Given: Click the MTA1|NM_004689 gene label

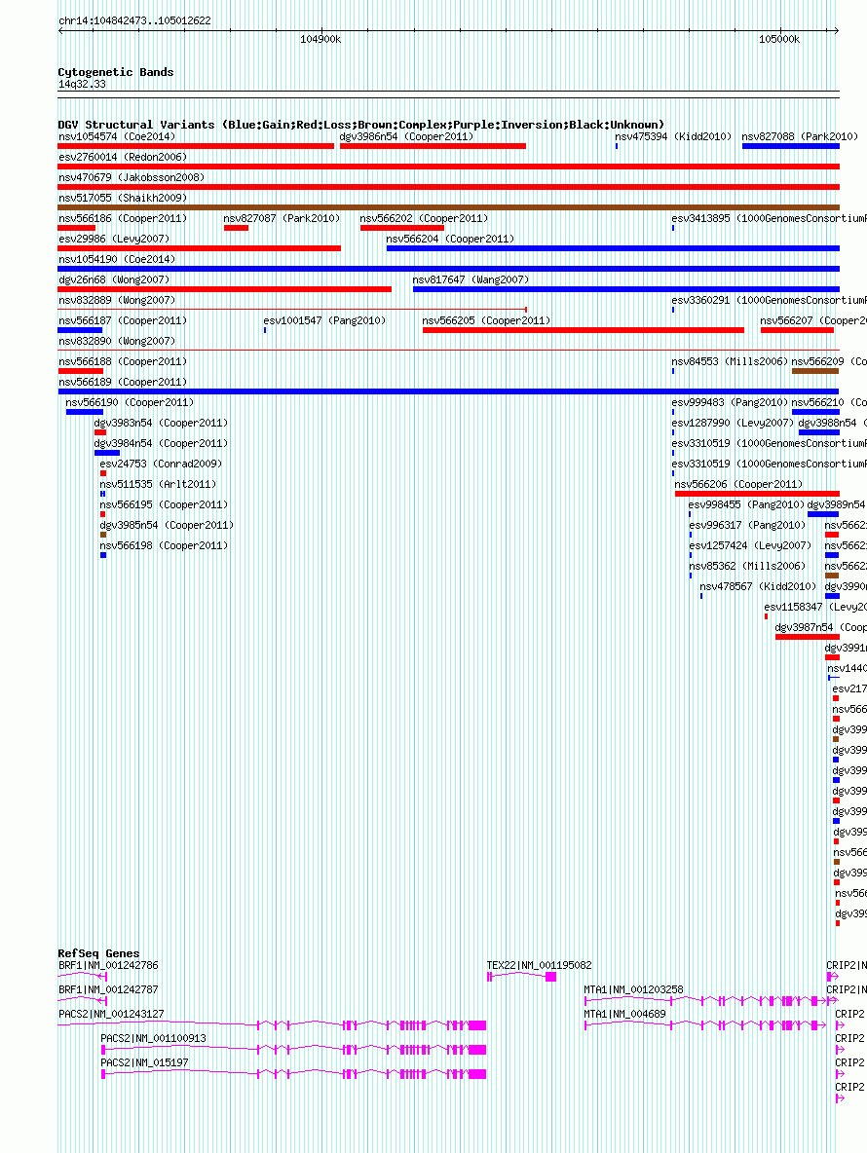Looking at the screenshot, I should [x=625, y=1014].
